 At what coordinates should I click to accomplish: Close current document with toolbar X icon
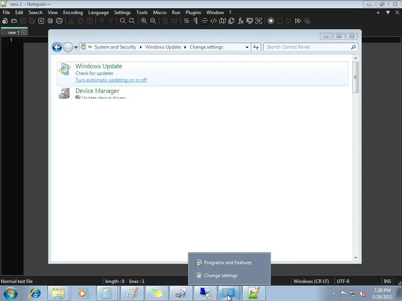coord(41,21)
